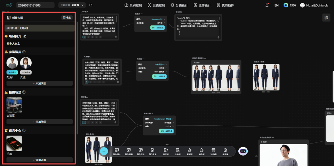Click 立即生成 in the 文生文 node
This screenshot has height=166, width=334.
click(x=157, y=28)
